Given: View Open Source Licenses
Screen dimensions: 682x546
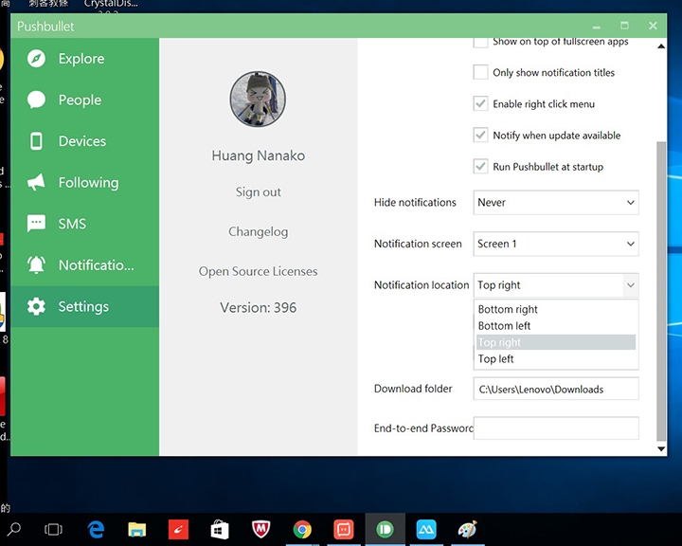Looking at the screenshot, I should pyautogui.click(x=258, y=271).
